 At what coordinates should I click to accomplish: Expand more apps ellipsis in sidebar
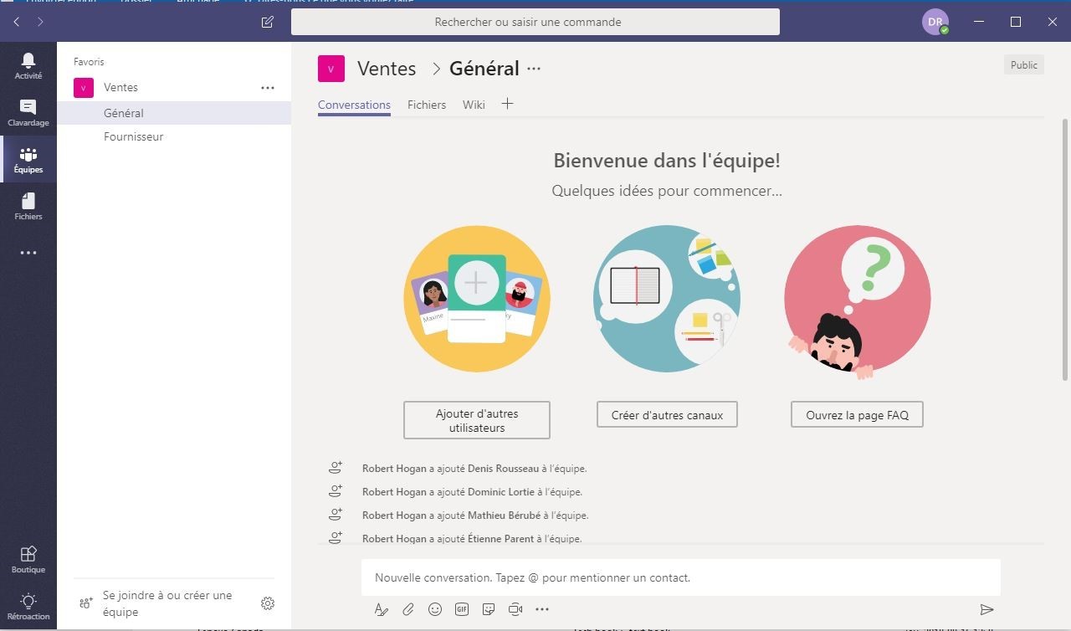coord(28,253)
